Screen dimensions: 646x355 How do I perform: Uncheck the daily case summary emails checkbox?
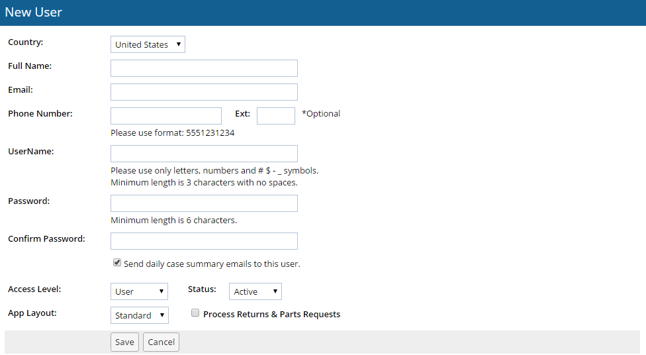117,263
